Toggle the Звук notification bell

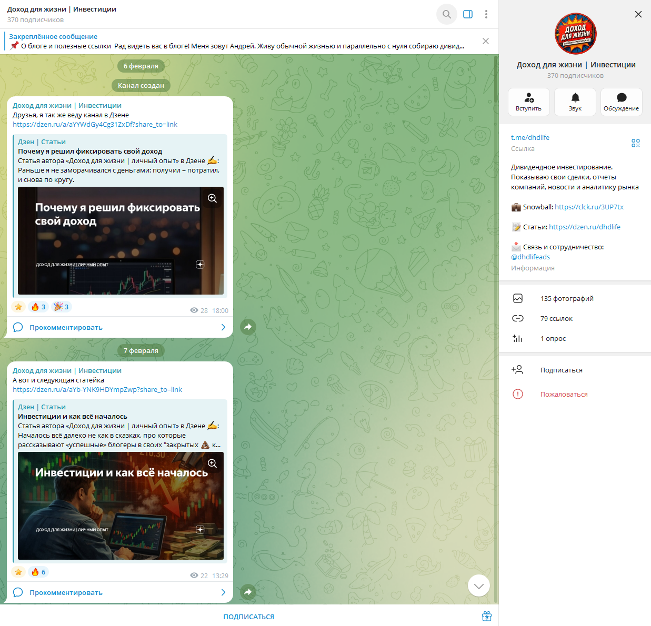[575, 102]
